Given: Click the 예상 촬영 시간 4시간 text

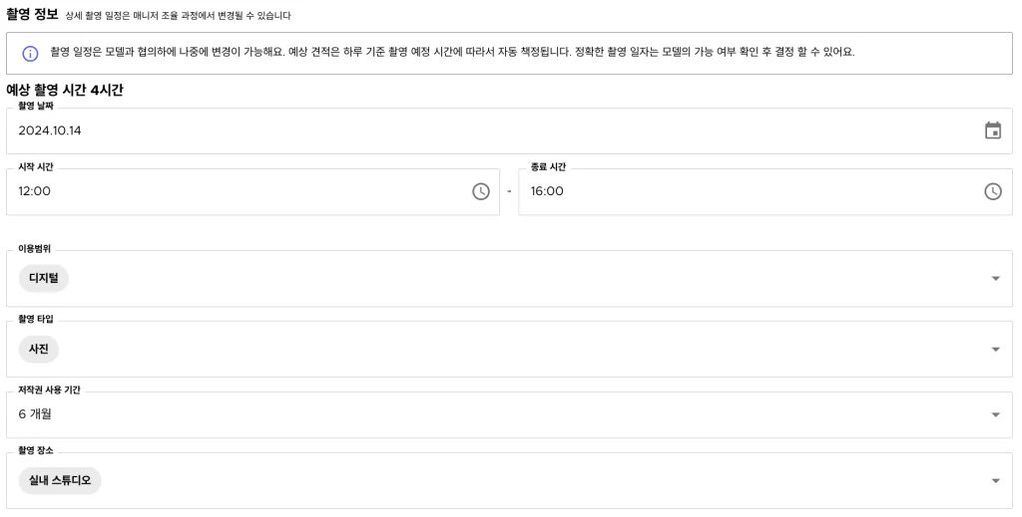Looking at the screenshot, I should coord(65,90).
